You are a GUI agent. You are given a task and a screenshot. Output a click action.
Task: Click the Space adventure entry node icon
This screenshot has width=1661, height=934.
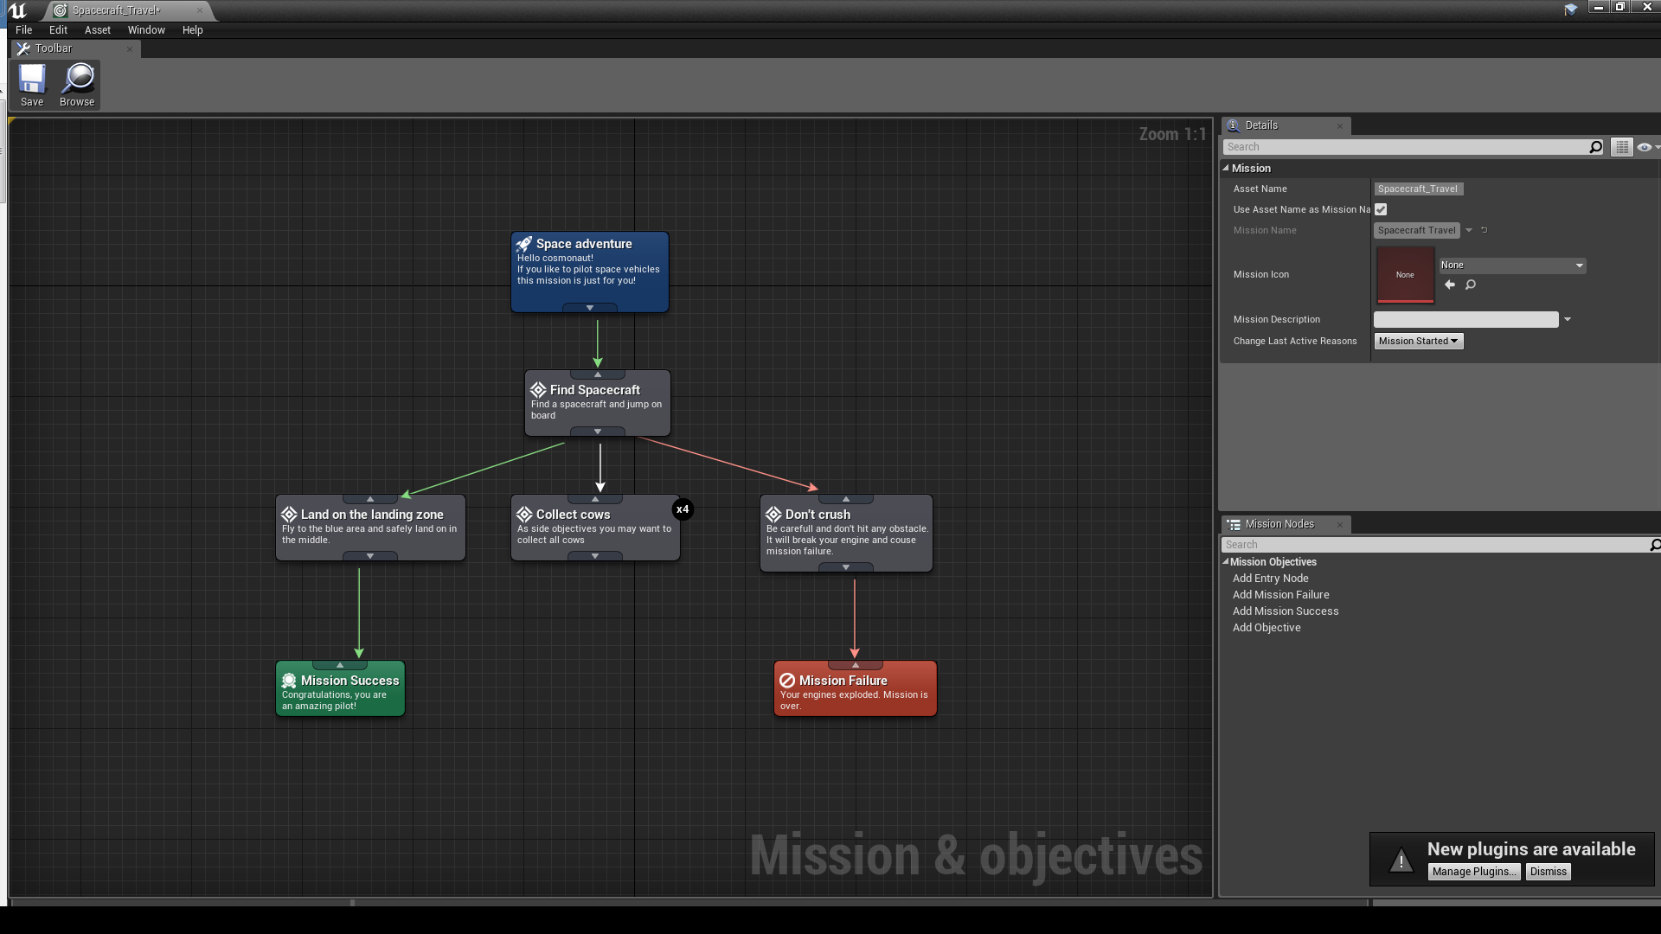click(x=525, y=243)
